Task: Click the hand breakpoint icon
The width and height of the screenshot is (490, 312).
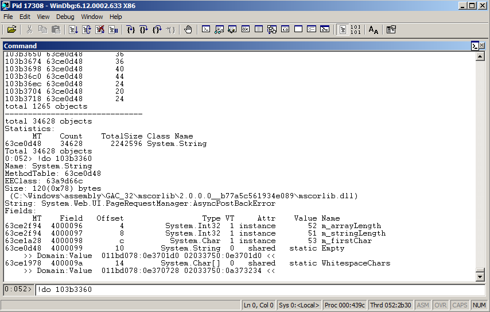Action: pos(188,29)
